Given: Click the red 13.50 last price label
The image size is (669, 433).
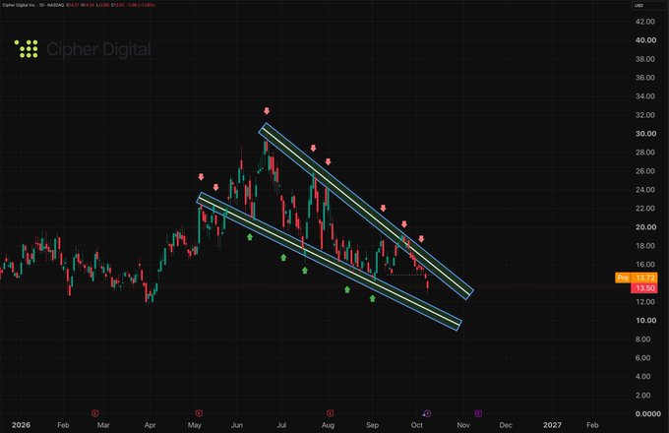Looking at the screenshot, I should pyautogui.click(x=644, y=288).
